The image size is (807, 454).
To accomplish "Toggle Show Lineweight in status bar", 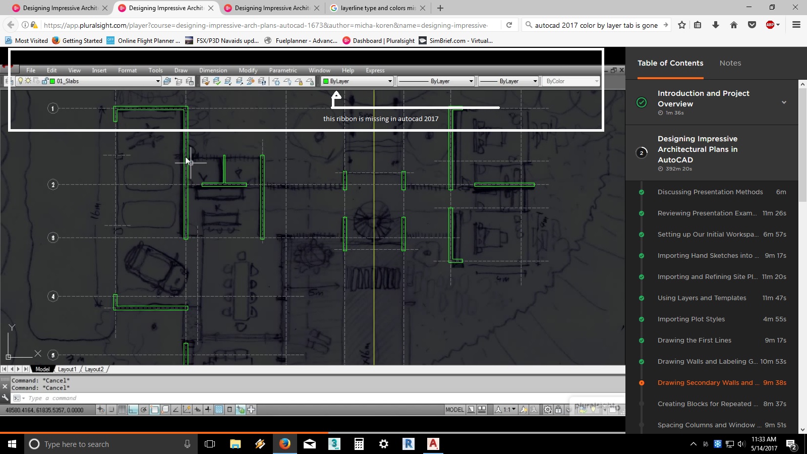I will click(208, 410).
